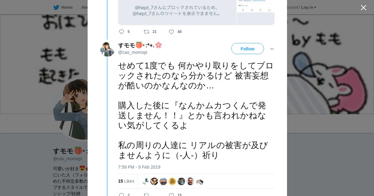Retweet the tweet with 21 retweets
The height and width of the screenshot is (196, 374).
tap(146, 32)
